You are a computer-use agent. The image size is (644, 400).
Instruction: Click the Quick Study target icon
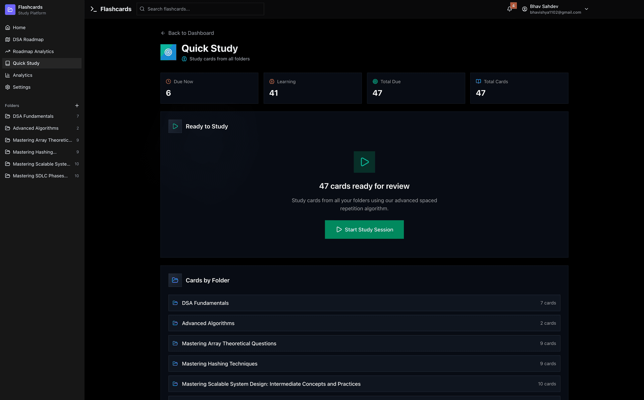coord(168,52)
